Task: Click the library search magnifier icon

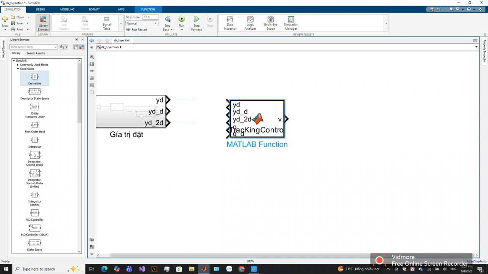Action: pyautogui.click(x=62, y=47)
